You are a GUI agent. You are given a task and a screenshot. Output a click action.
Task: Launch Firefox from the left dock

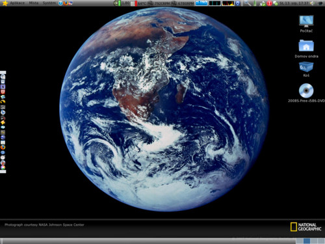click(3, 148)
